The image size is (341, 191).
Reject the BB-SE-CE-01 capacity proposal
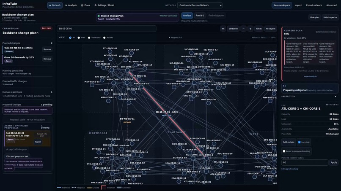(x=38, y=142)
